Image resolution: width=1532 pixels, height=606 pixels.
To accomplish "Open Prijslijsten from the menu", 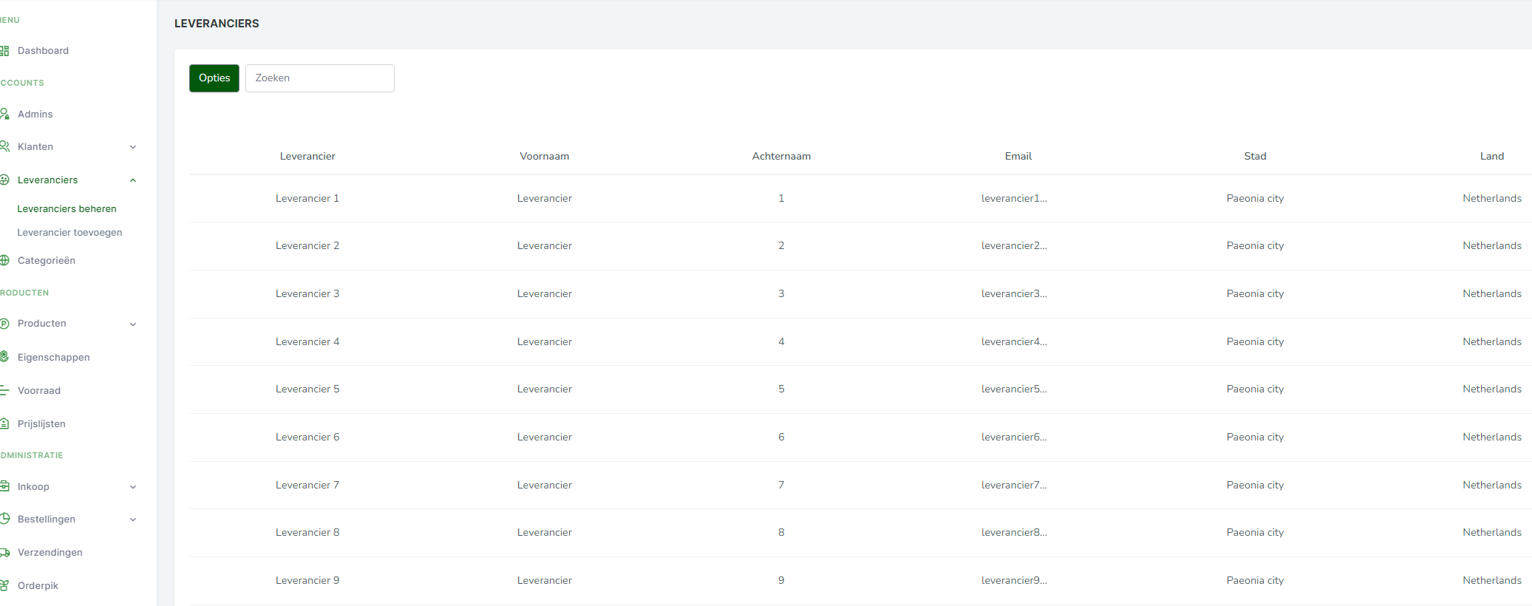I will click(41, 424).
